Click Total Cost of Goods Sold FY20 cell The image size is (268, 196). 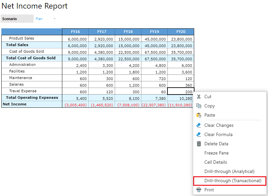[x=181, y=58]
